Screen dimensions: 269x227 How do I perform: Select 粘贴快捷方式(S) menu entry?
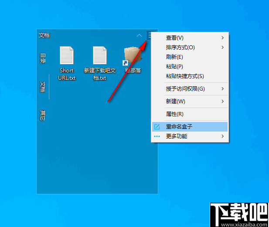tap(190, 76)
